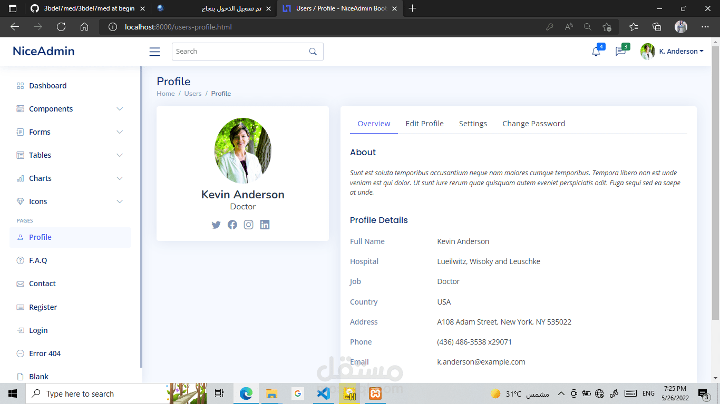Image resolution: width=720 pixels, height=404 pixels.
Task: Focus the Search input field
Action: (240, 52)
